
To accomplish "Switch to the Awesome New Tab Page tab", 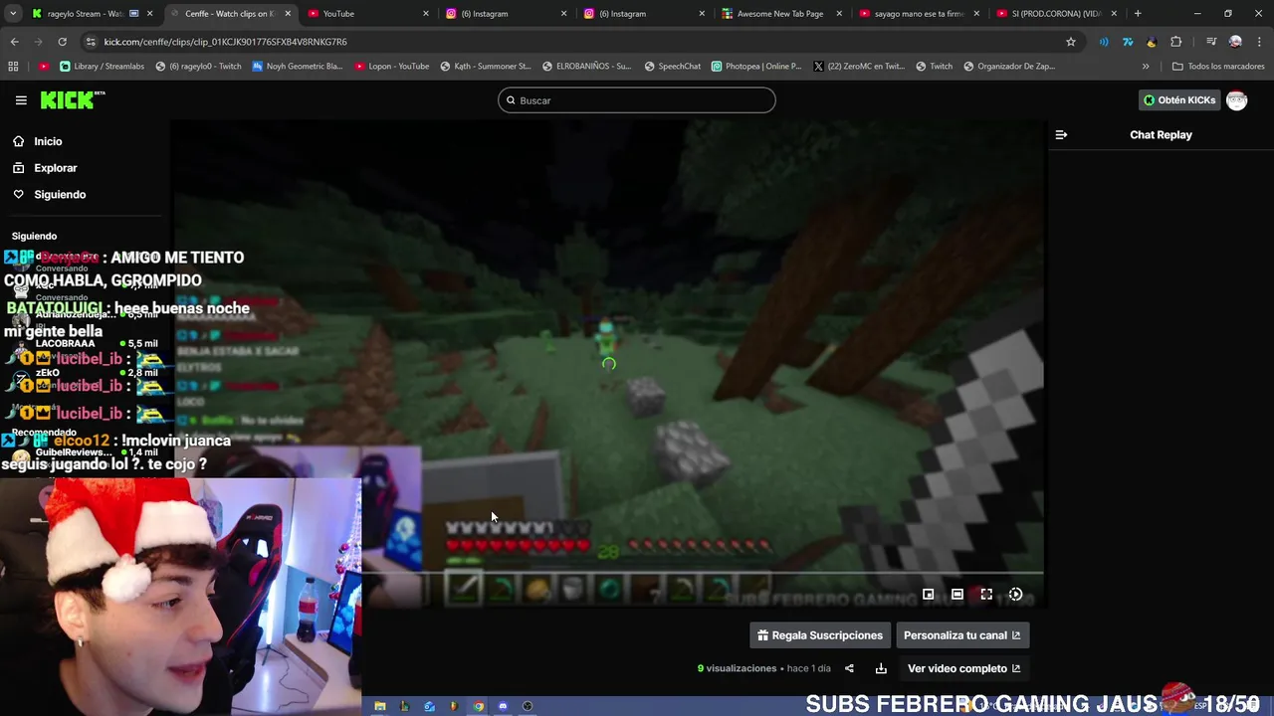I will (781, 14).
